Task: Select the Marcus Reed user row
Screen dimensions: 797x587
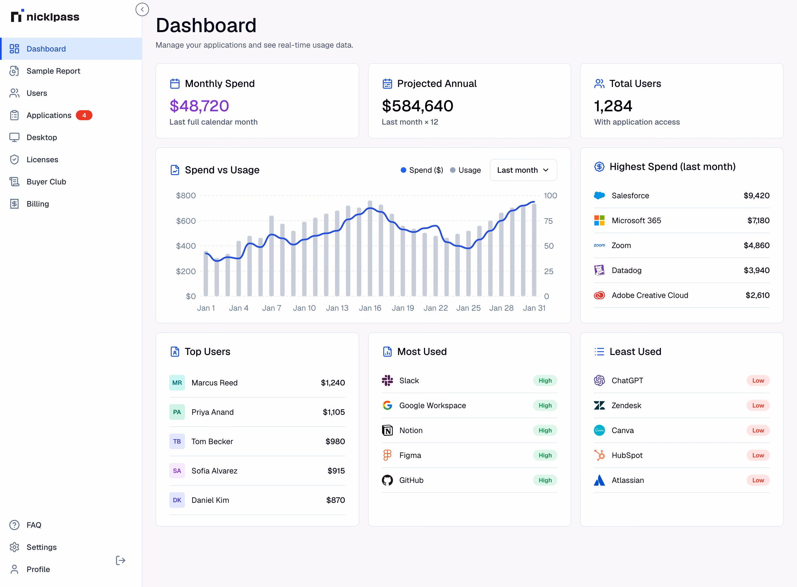Action: click(x=257, y=383)
